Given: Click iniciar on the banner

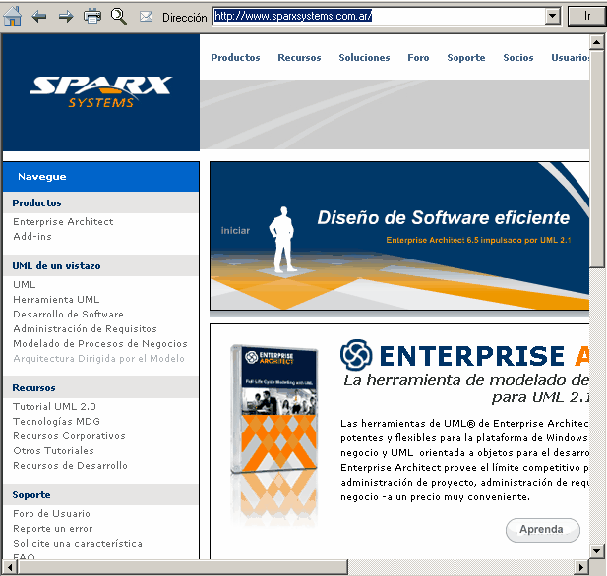Looking at the screenshot, I should click(235, 231).
